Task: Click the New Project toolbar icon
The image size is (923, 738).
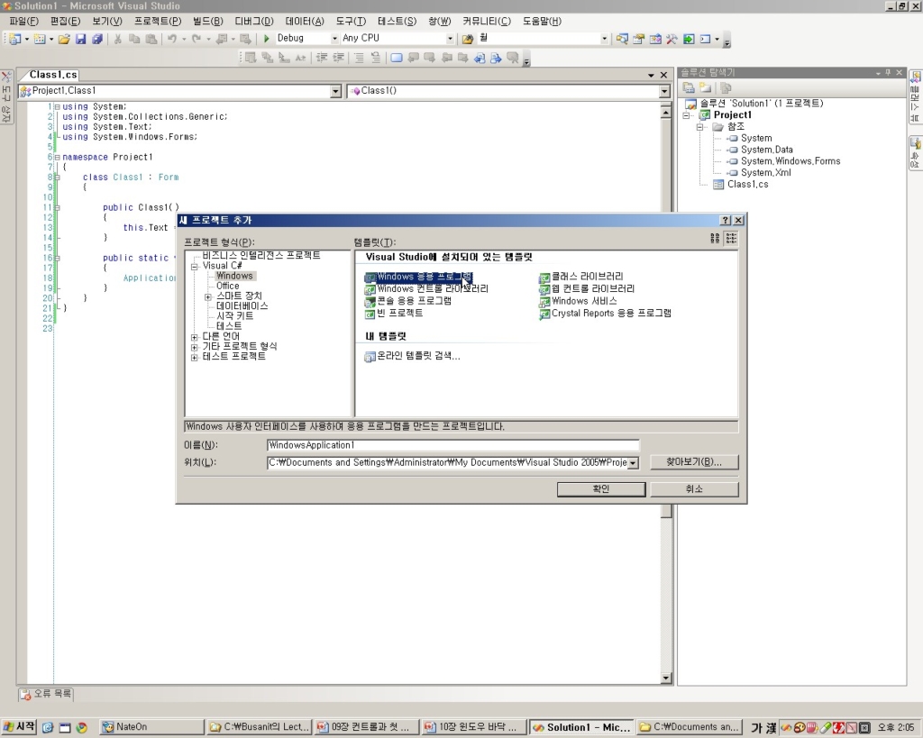Action: [14, 39]
